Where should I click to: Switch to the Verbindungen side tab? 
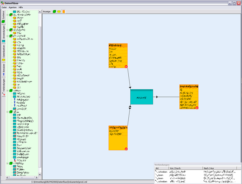[3, 87]
